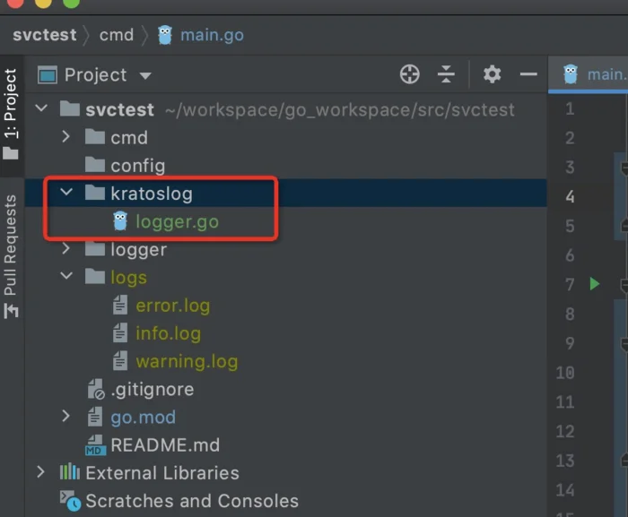Click svctest breadcrumb in navigation bar
The width and height of the screenshot is (628, 517).
(x=45, y=35)
